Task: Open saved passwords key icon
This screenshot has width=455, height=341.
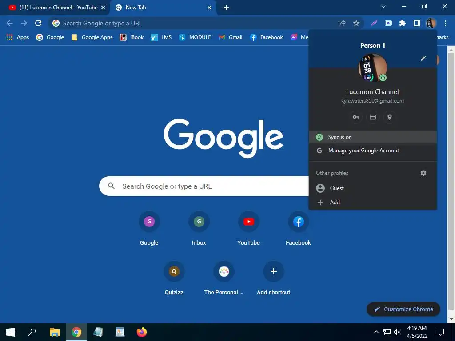Action: pos(356,117)
